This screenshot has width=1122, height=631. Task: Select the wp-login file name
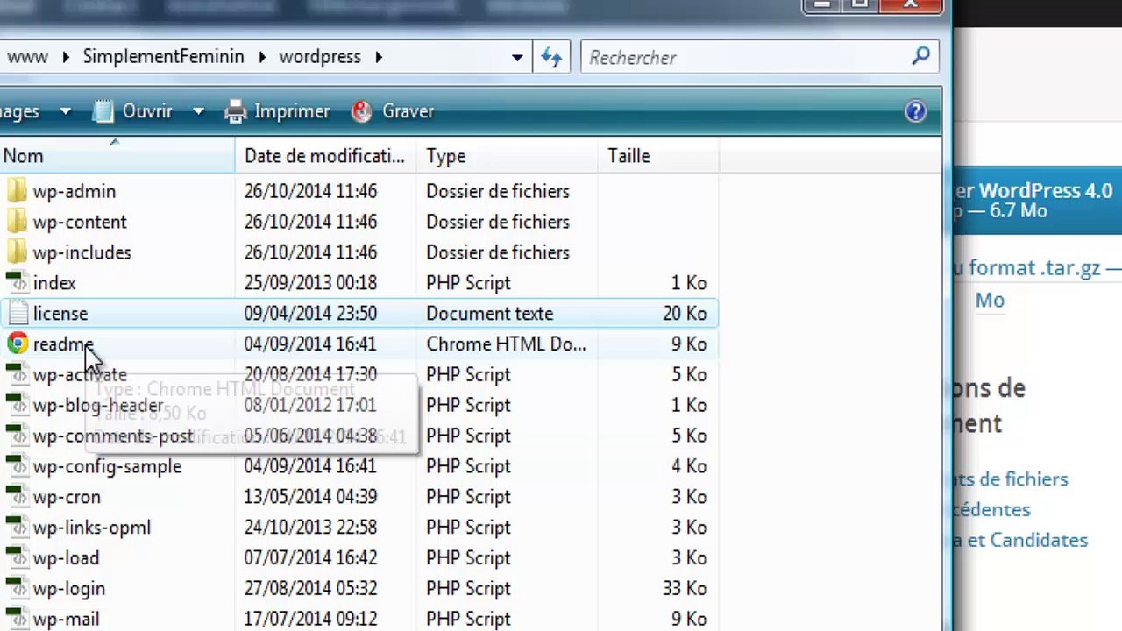tap(69, 589)
